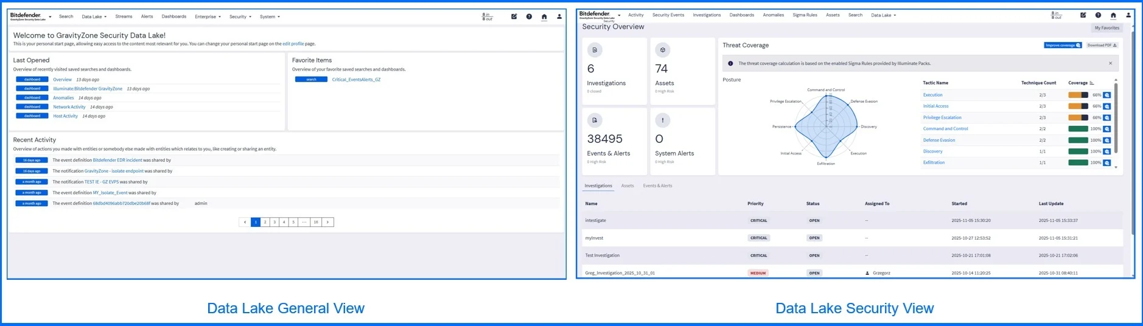Click help question mark in Security View
This screenshot has width=1143, height=326.
tap(1098, 15)
